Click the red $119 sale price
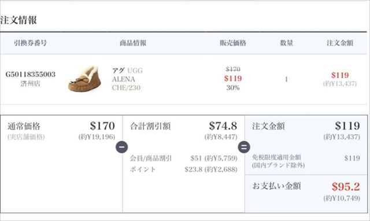This screenshot has height=221, width=370. click(x=233, y=78)
